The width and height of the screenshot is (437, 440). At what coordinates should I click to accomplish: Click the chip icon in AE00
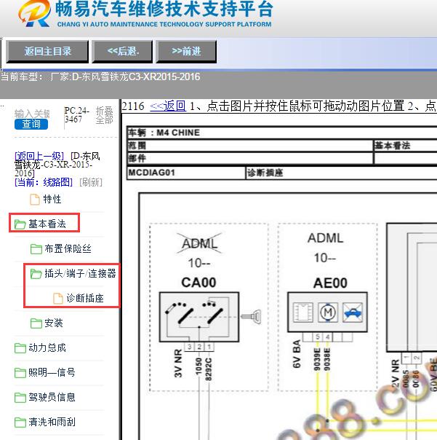(302, 312)
